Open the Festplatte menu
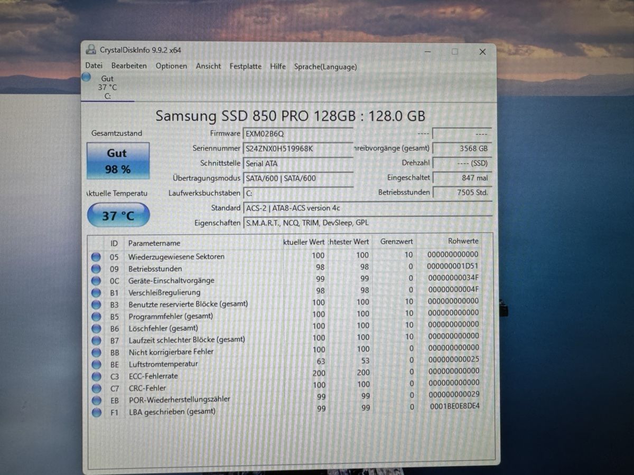This screenshot has width=634, height=475. point(245,66)
